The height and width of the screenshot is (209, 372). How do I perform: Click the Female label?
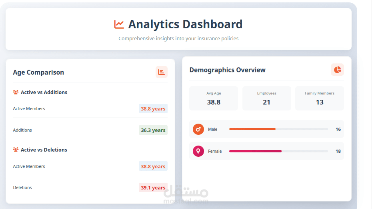pos(215,151)
